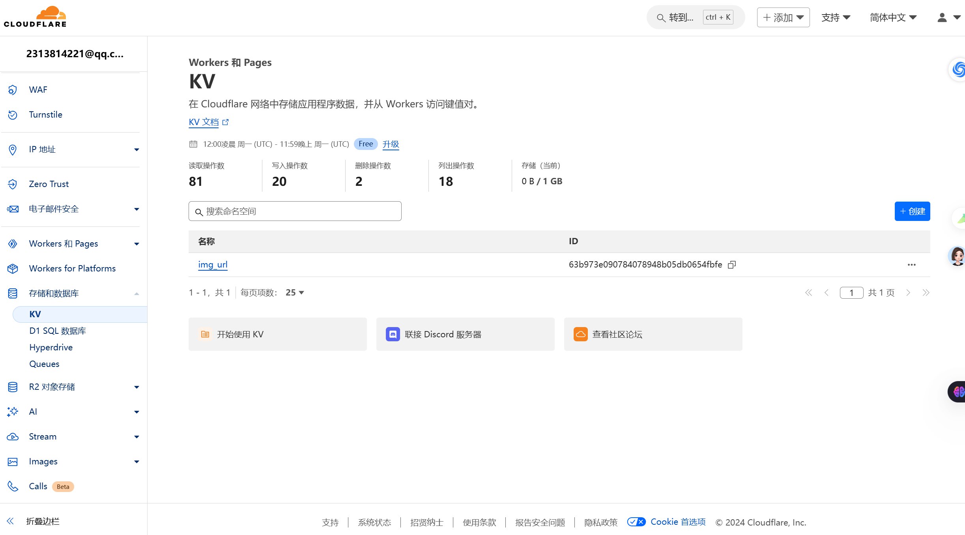Click the Calls phone icon

coord(13,486)
